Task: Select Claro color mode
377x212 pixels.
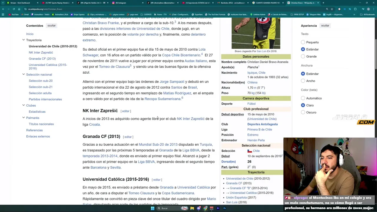Action: (x=303, y=105)
